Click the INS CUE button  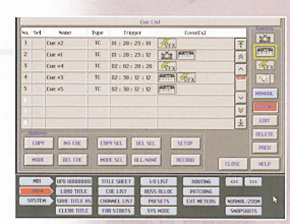(x=72, y=143)
